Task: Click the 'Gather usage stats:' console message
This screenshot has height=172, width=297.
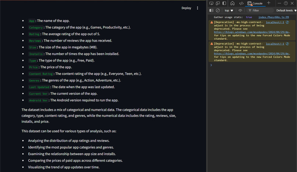Action: tap(228, 17)
